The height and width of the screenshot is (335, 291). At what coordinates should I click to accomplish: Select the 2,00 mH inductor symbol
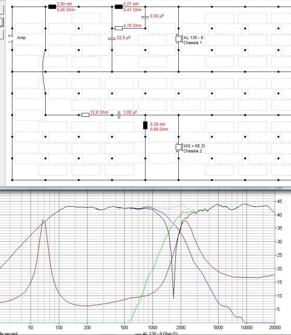point(52,7)
